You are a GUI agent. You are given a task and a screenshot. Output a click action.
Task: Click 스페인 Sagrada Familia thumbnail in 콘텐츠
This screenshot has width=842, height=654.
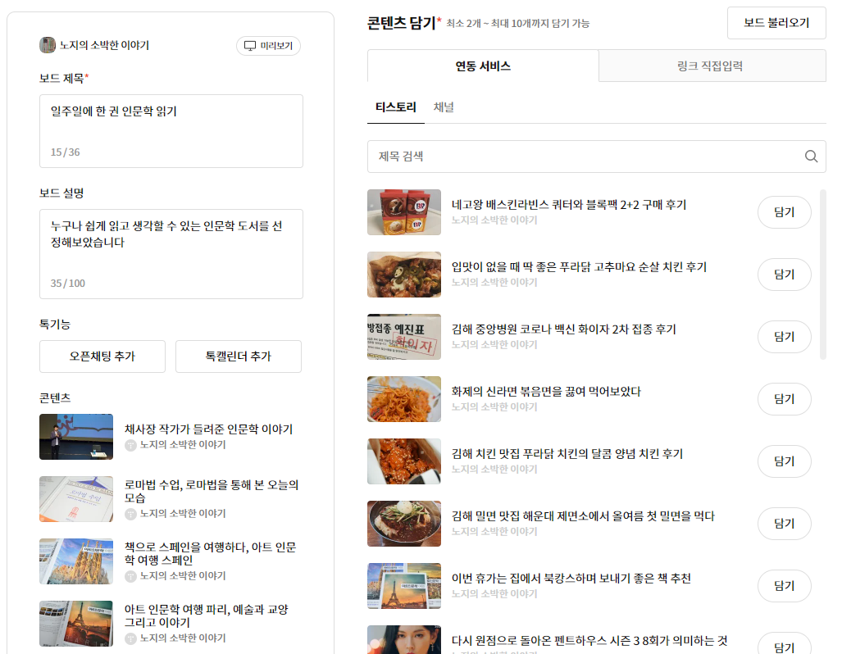pyautogui.click(x=76, y=561)
